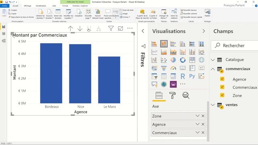
Task: Open focus mode for the chart
Action: pyautogui.click(x=121, y=29)
